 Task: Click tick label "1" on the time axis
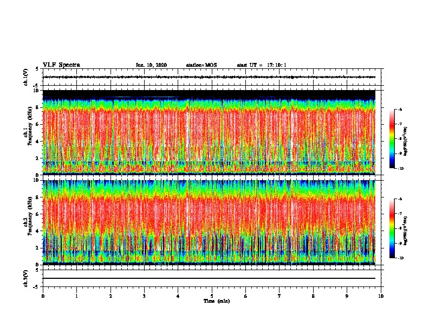click(x=77, y=296)
